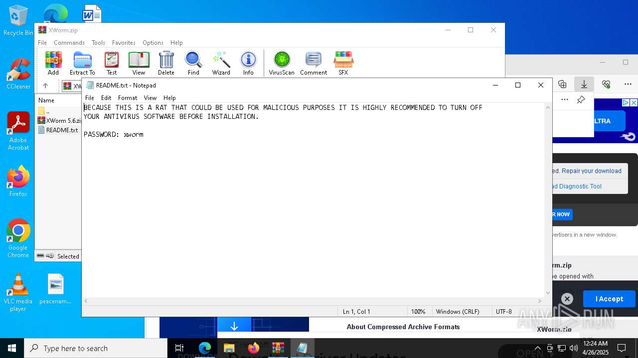Switch to WinRAR from the taskbar
Viewport: 638px width, 358px height.
278,348
